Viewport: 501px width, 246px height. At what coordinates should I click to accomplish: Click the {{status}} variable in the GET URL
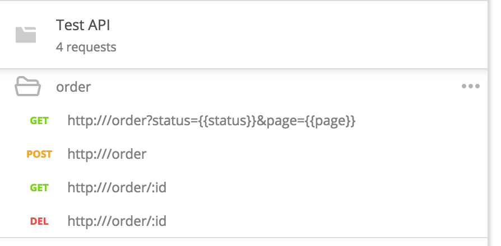[228, 121]
